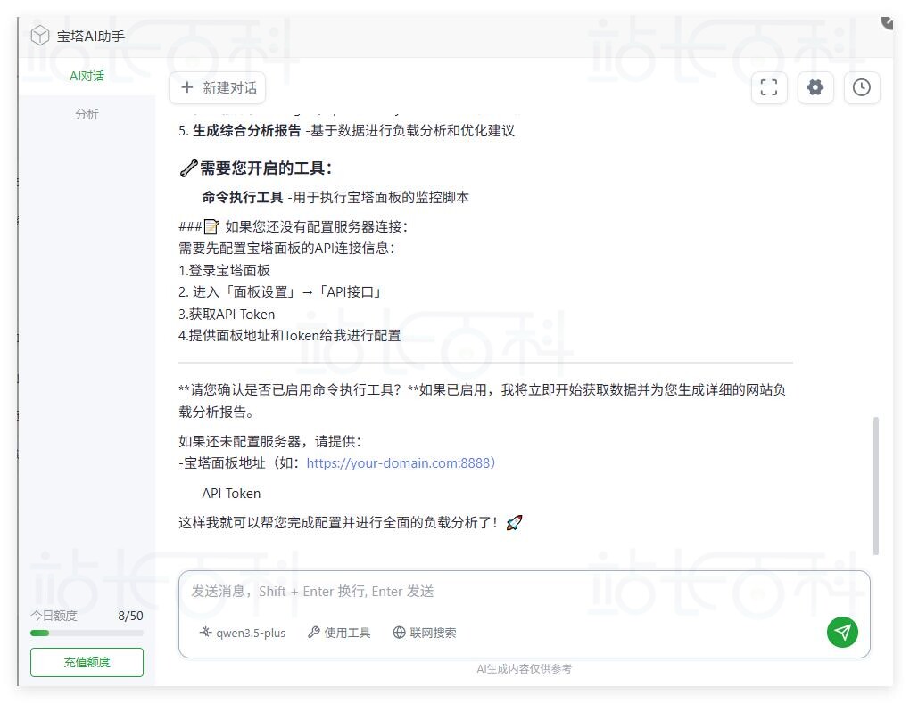The height and width of the screenshot is (703, 910).
Task: Click the 宝塔AI助手 title text
Action: (91, 36)
